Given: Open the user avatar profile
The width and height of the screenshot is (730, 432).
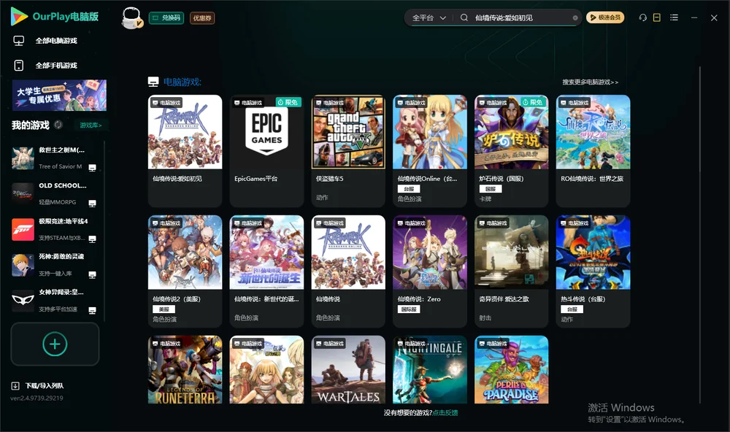Looking at the screenshot, I should (131, 18).
